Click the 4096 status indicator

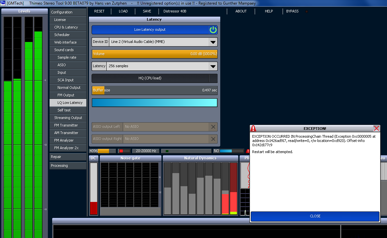click(x=102, y=151)
